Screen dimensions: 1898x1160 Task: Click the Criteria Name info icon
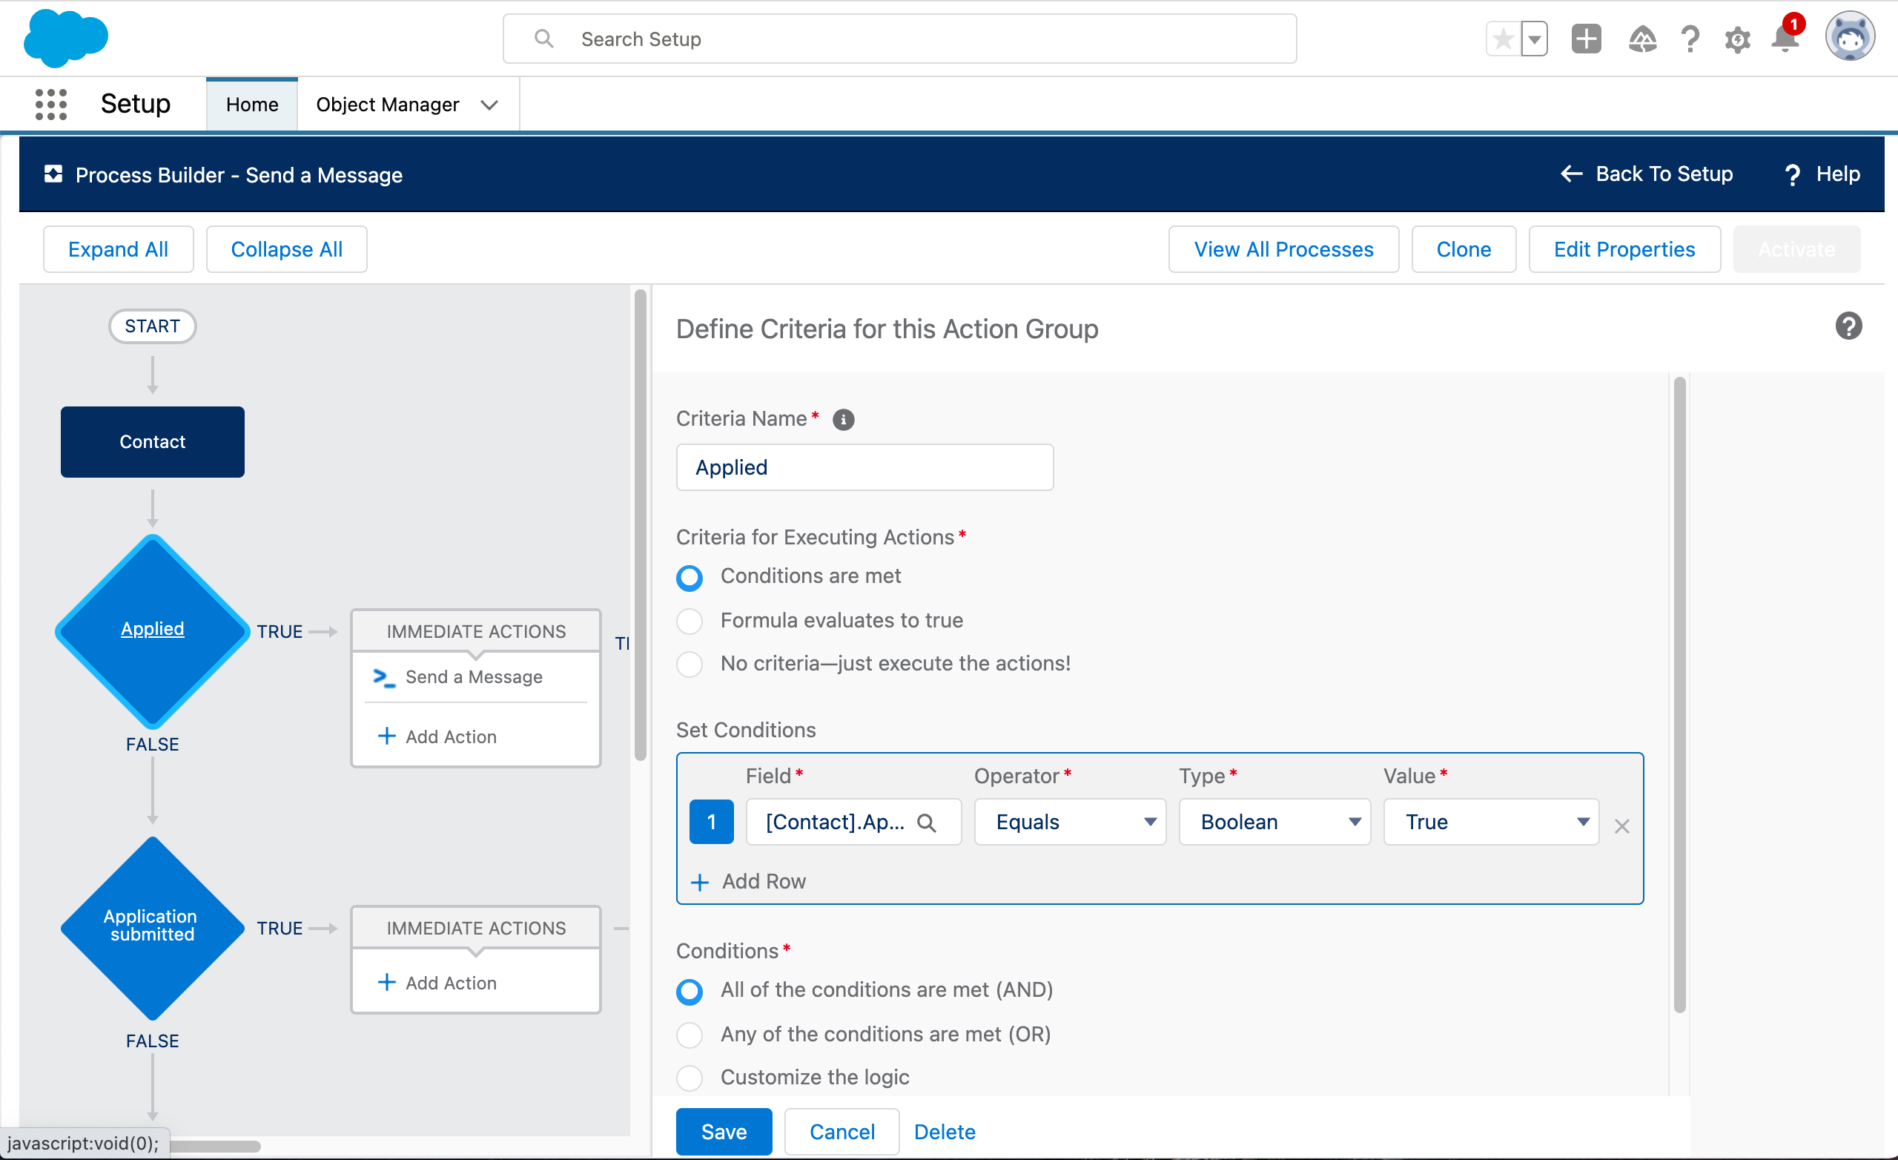(844, 419)
